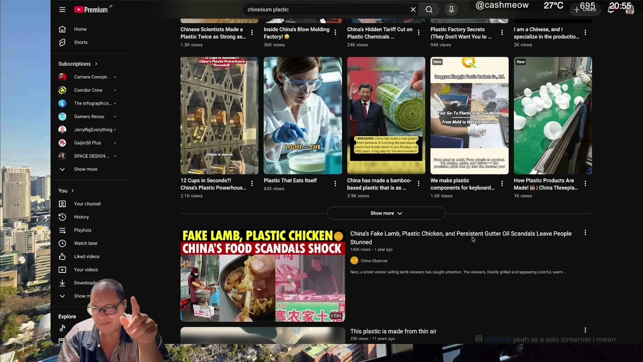Open options for China's Fake Lamb video
The image size is (643, 362).
click(x=585, y=233)
